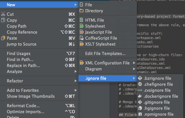This screenshot has height=118, width=185.
Task: Click the CSS Stylesheet icon
Action: [x=82, y=26]
